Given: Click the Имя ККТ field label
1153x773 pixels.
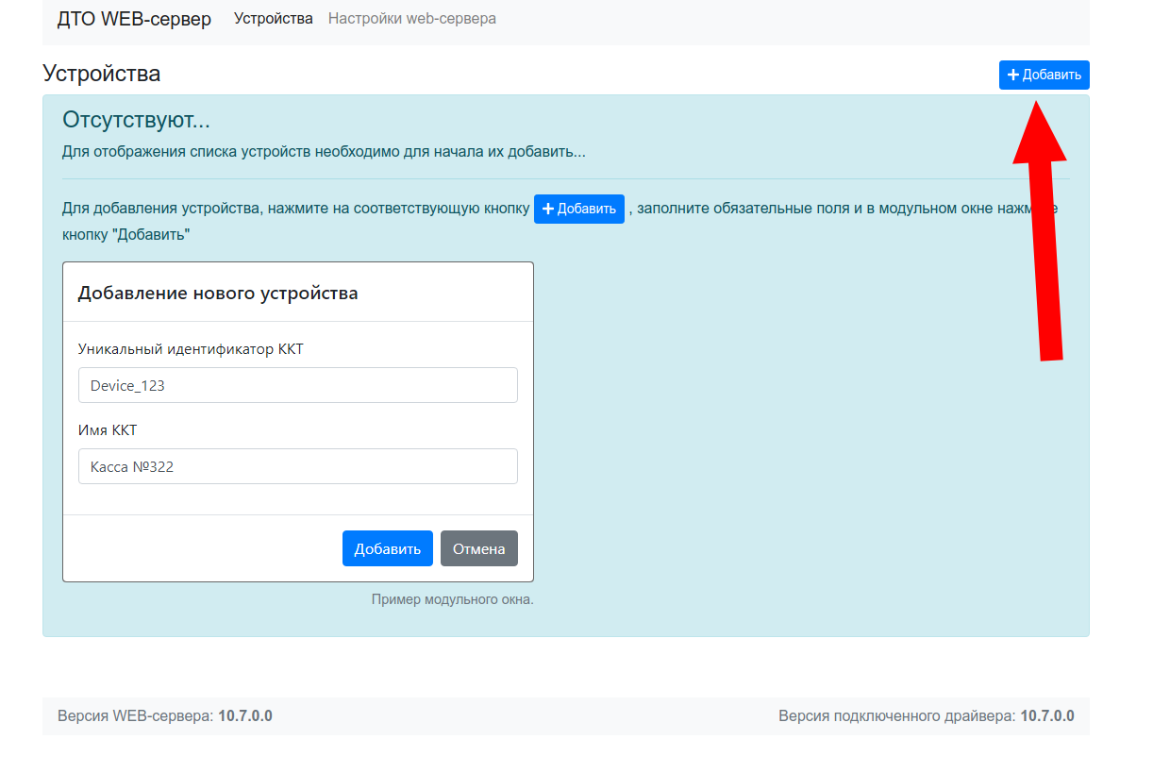Looking at the screenshot, I should tap(108, 430).
